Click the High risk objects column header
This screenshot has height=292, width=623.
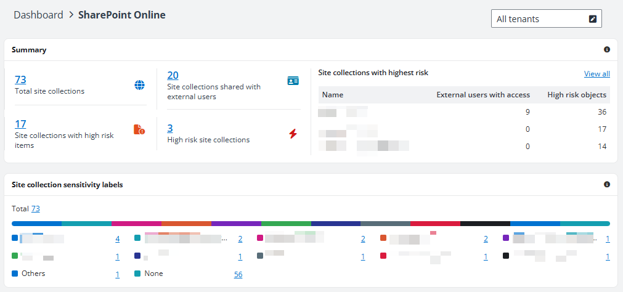tap(577, 95)
